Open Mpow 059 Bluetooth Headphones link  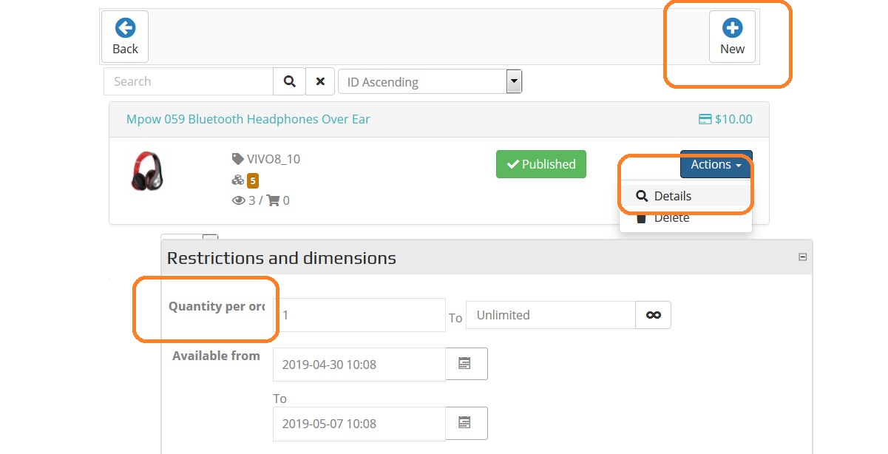pos(248,119)
